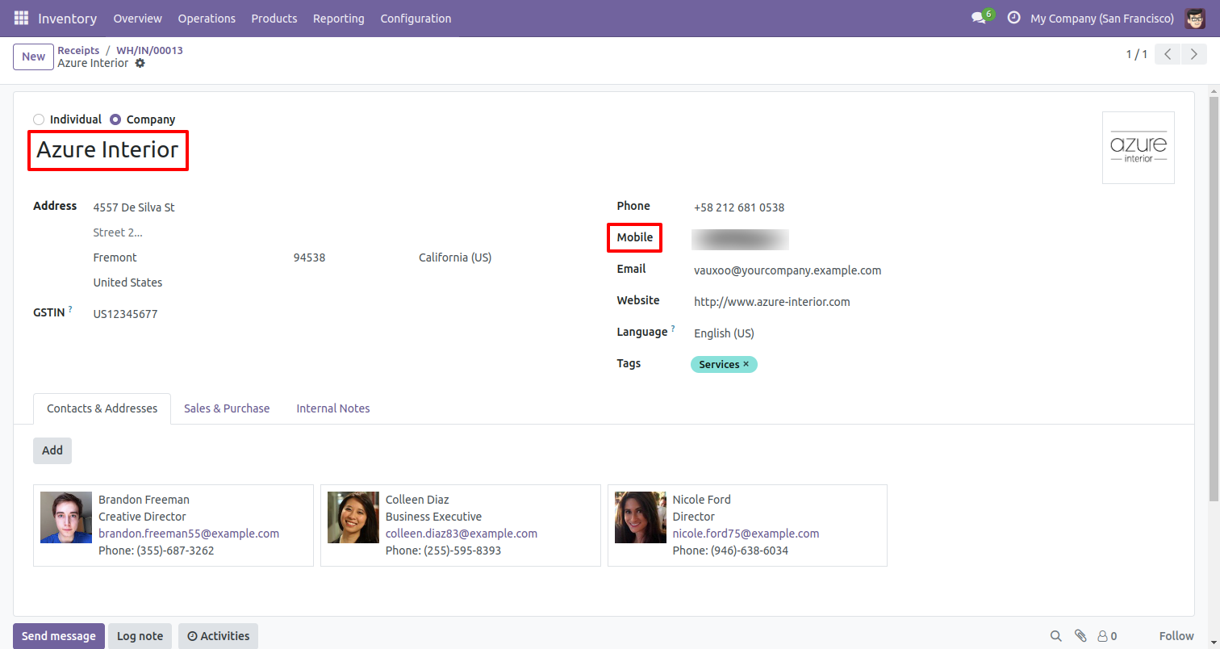Remove the Services tag with x
Viewport: 1220px width, 649px height.
[x=746, y=364]
